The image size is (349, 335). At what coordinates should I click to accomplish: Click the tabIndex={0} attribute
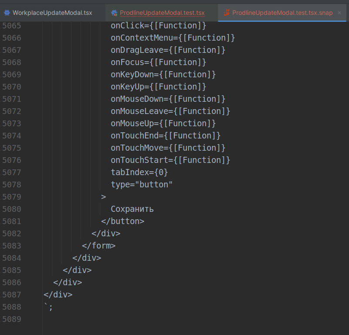click(x=139, y=172)
